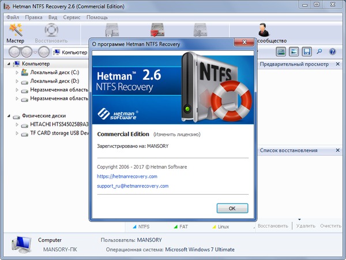
Task: Collapse the Компьютер tree node
Action: pos(9,64)
